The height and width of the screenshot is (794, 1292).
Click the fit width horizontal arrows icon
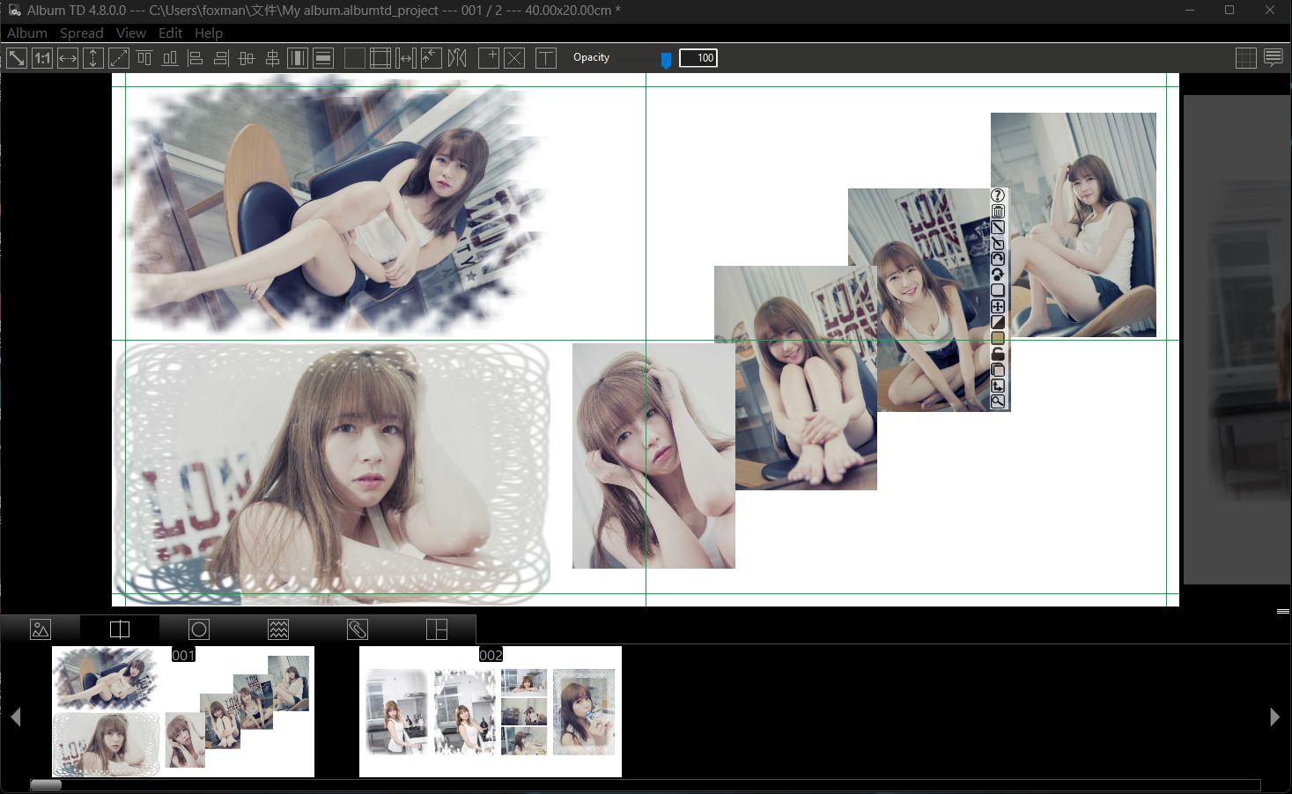[x=68, y=58]
